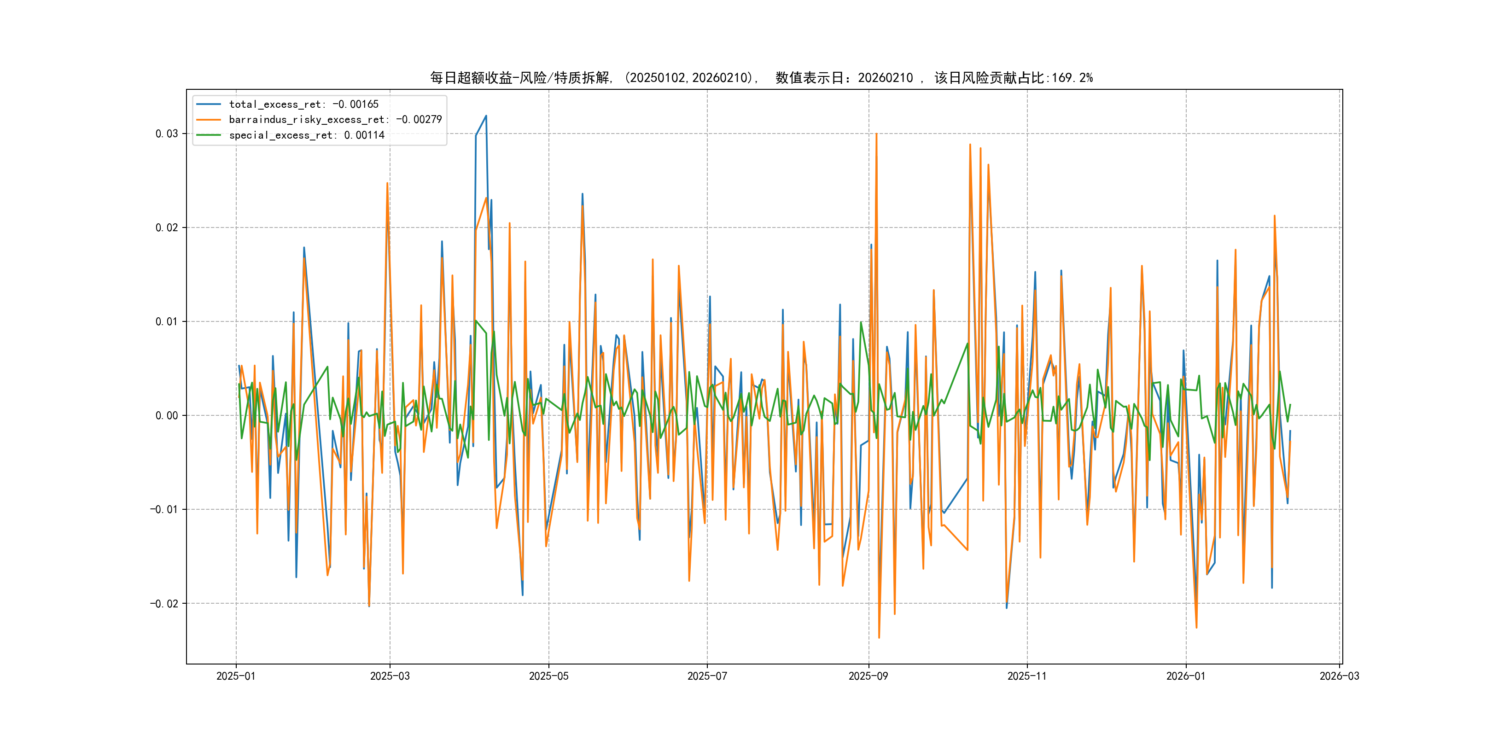Click the 2025-05 x-axis label
The image size is (1492, 746).
point(548,676)
